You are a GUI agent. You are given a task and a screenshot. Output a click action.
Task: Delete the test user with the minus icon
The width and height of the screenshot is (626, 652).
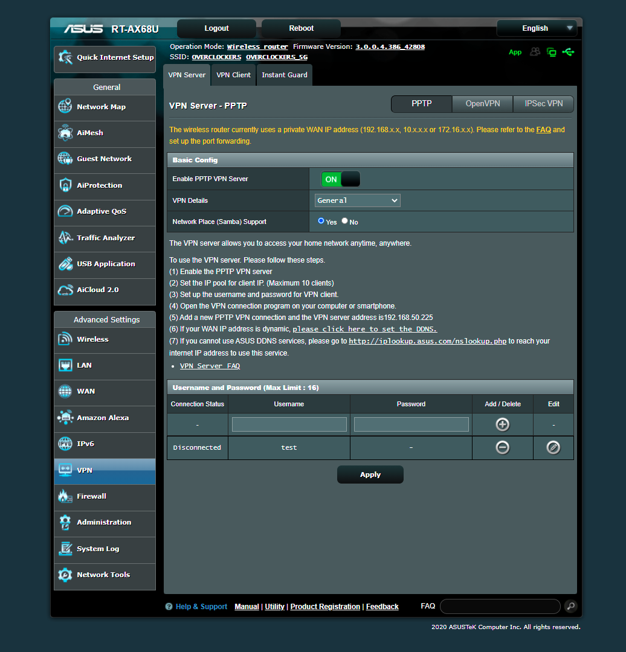502,447
